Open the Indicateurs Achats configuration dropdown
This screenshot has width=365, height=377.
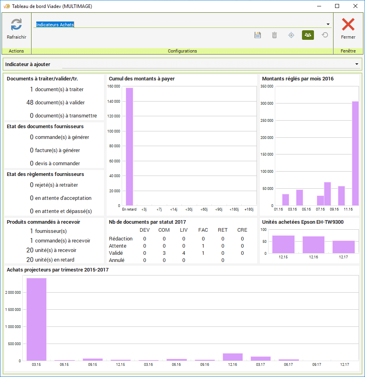pos(328,25)
